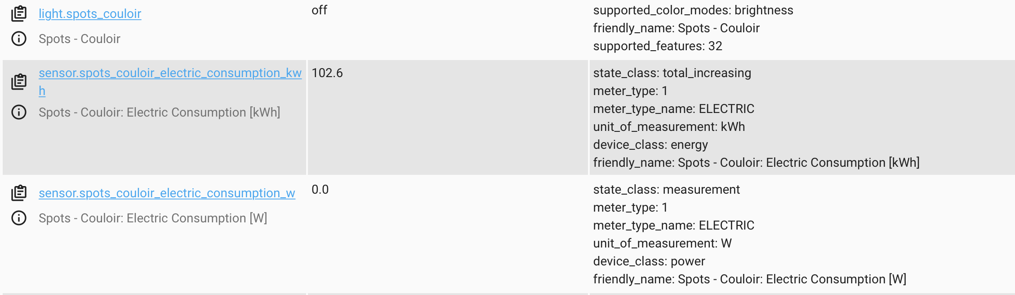Open the light.spots_couloir entity link
1015x295 pixels.
pyautogui.click(x=90, y=13)
